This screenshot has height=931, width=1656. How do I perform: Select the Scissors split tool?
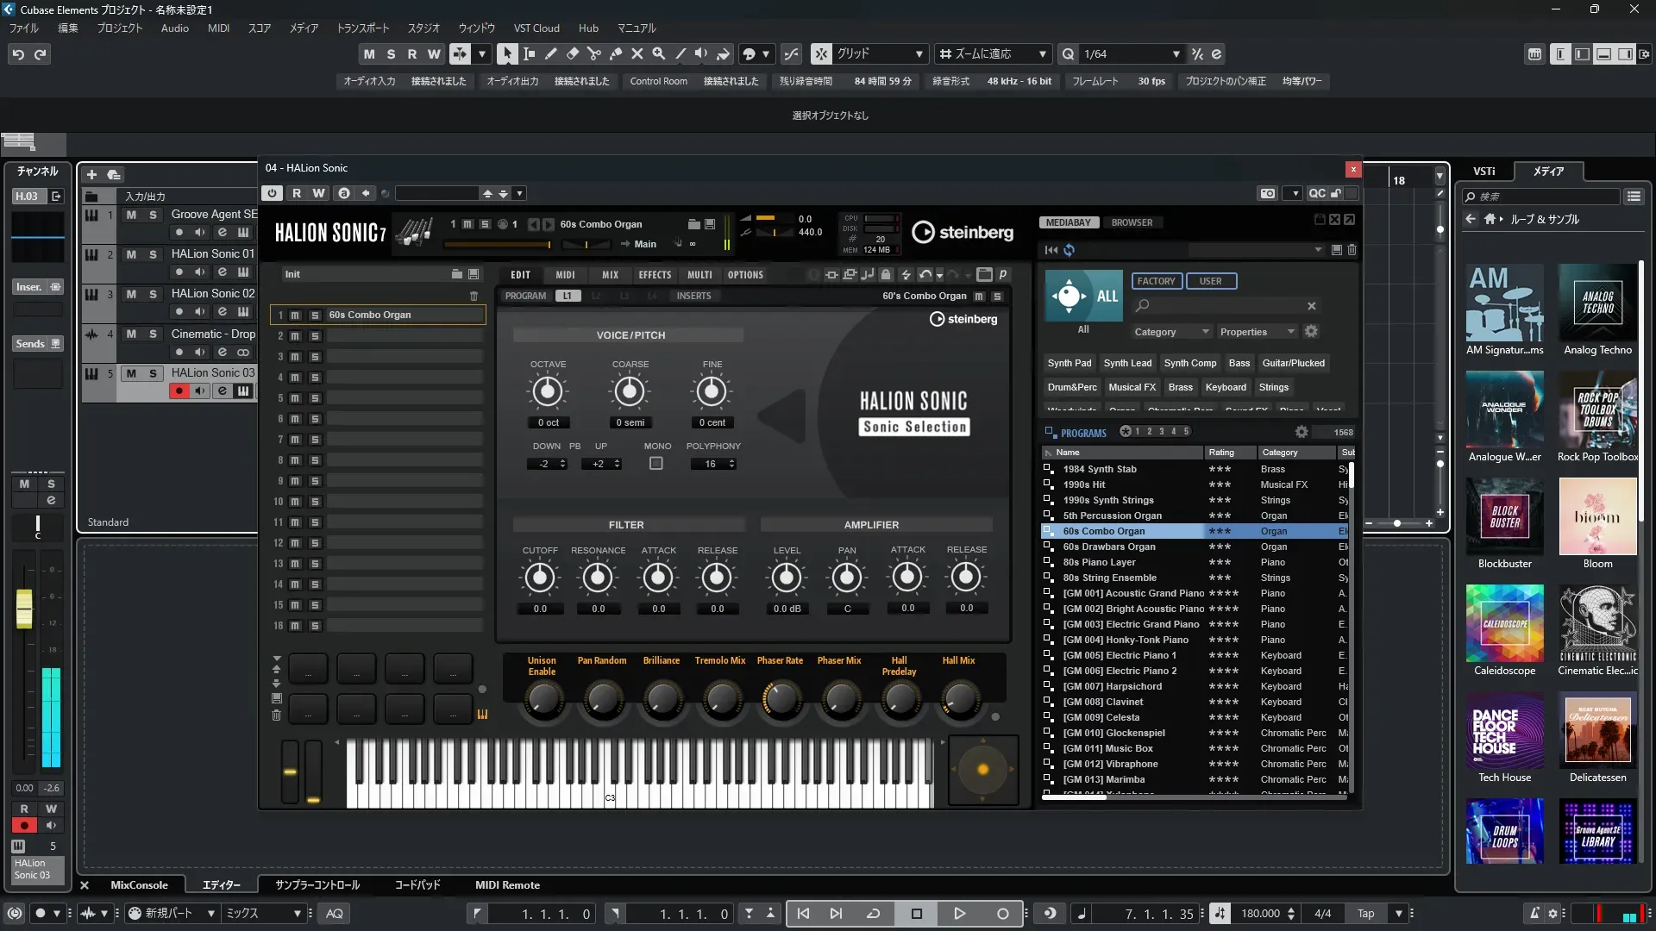click(x=594, y=53)
